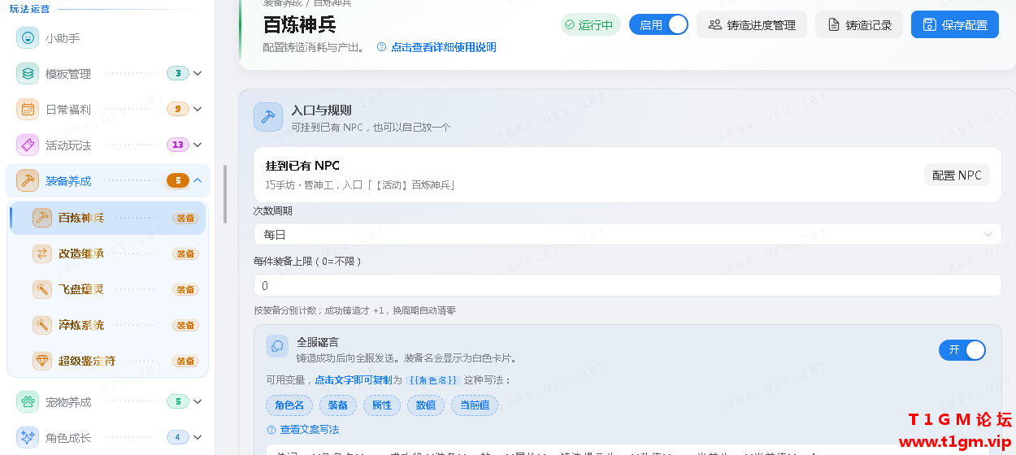1016x455 pixels.
Task: Expand the 模板管理 chevron
Action: pos(198,73)
